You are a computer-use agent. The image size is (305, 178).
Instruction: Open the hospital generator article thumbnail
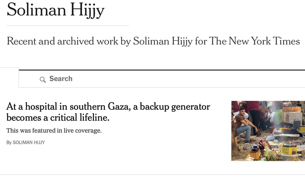tap(268, 131)
